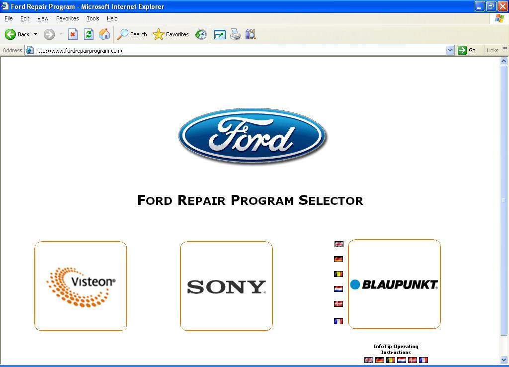This screenshot has height=367, width=509.
Task: Click the Ford Repair Program Selector heading
Action: click(x=251, y=200)
